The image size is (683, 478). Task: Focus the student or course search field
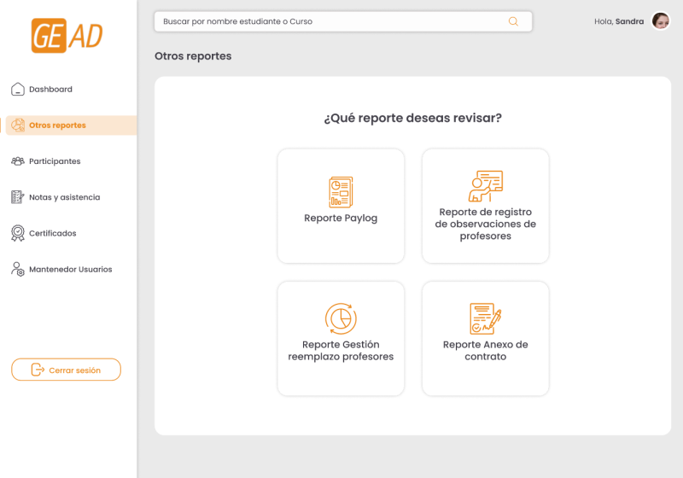click(343, 21)
